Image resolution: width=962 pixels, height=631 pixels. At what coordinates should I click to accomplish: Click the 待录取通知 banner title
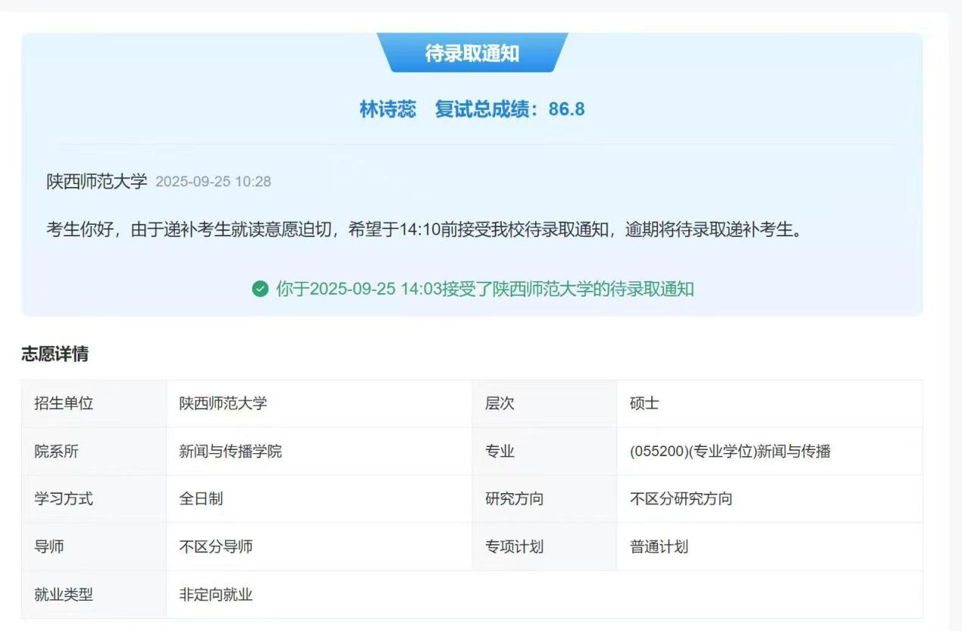pos(472,54)
